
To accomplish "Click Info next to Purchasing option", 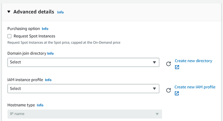I will click(x=45, y=29).
